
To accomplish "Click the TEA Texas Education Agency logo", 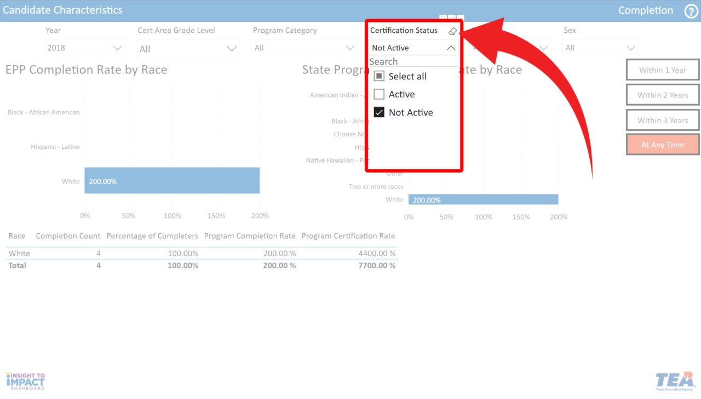I will [x=674, y=381].
